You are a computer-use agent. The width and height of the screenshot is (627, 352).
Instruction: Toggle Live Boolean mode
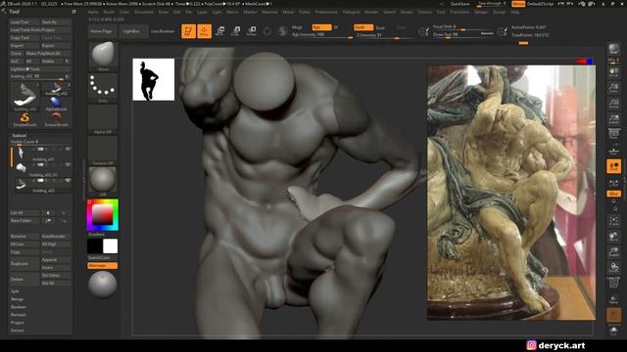pos(163,31)
